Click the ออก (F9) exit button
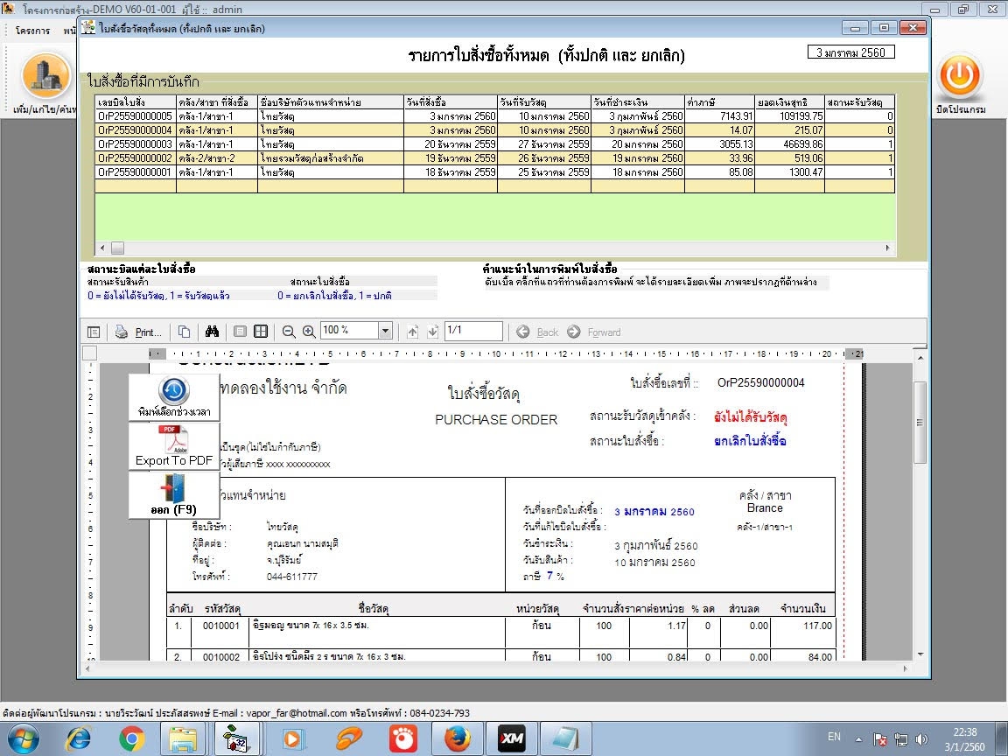The image size is (1008, 756). 174,495
